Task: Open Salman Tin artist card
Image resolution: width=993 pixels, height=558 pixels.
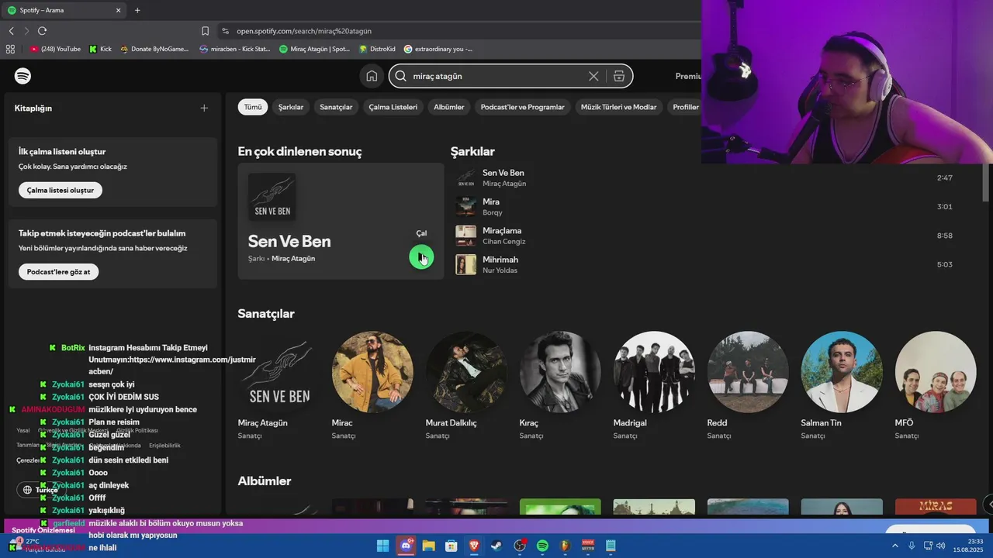Action: pyautogui.click(x=842, y=387)
